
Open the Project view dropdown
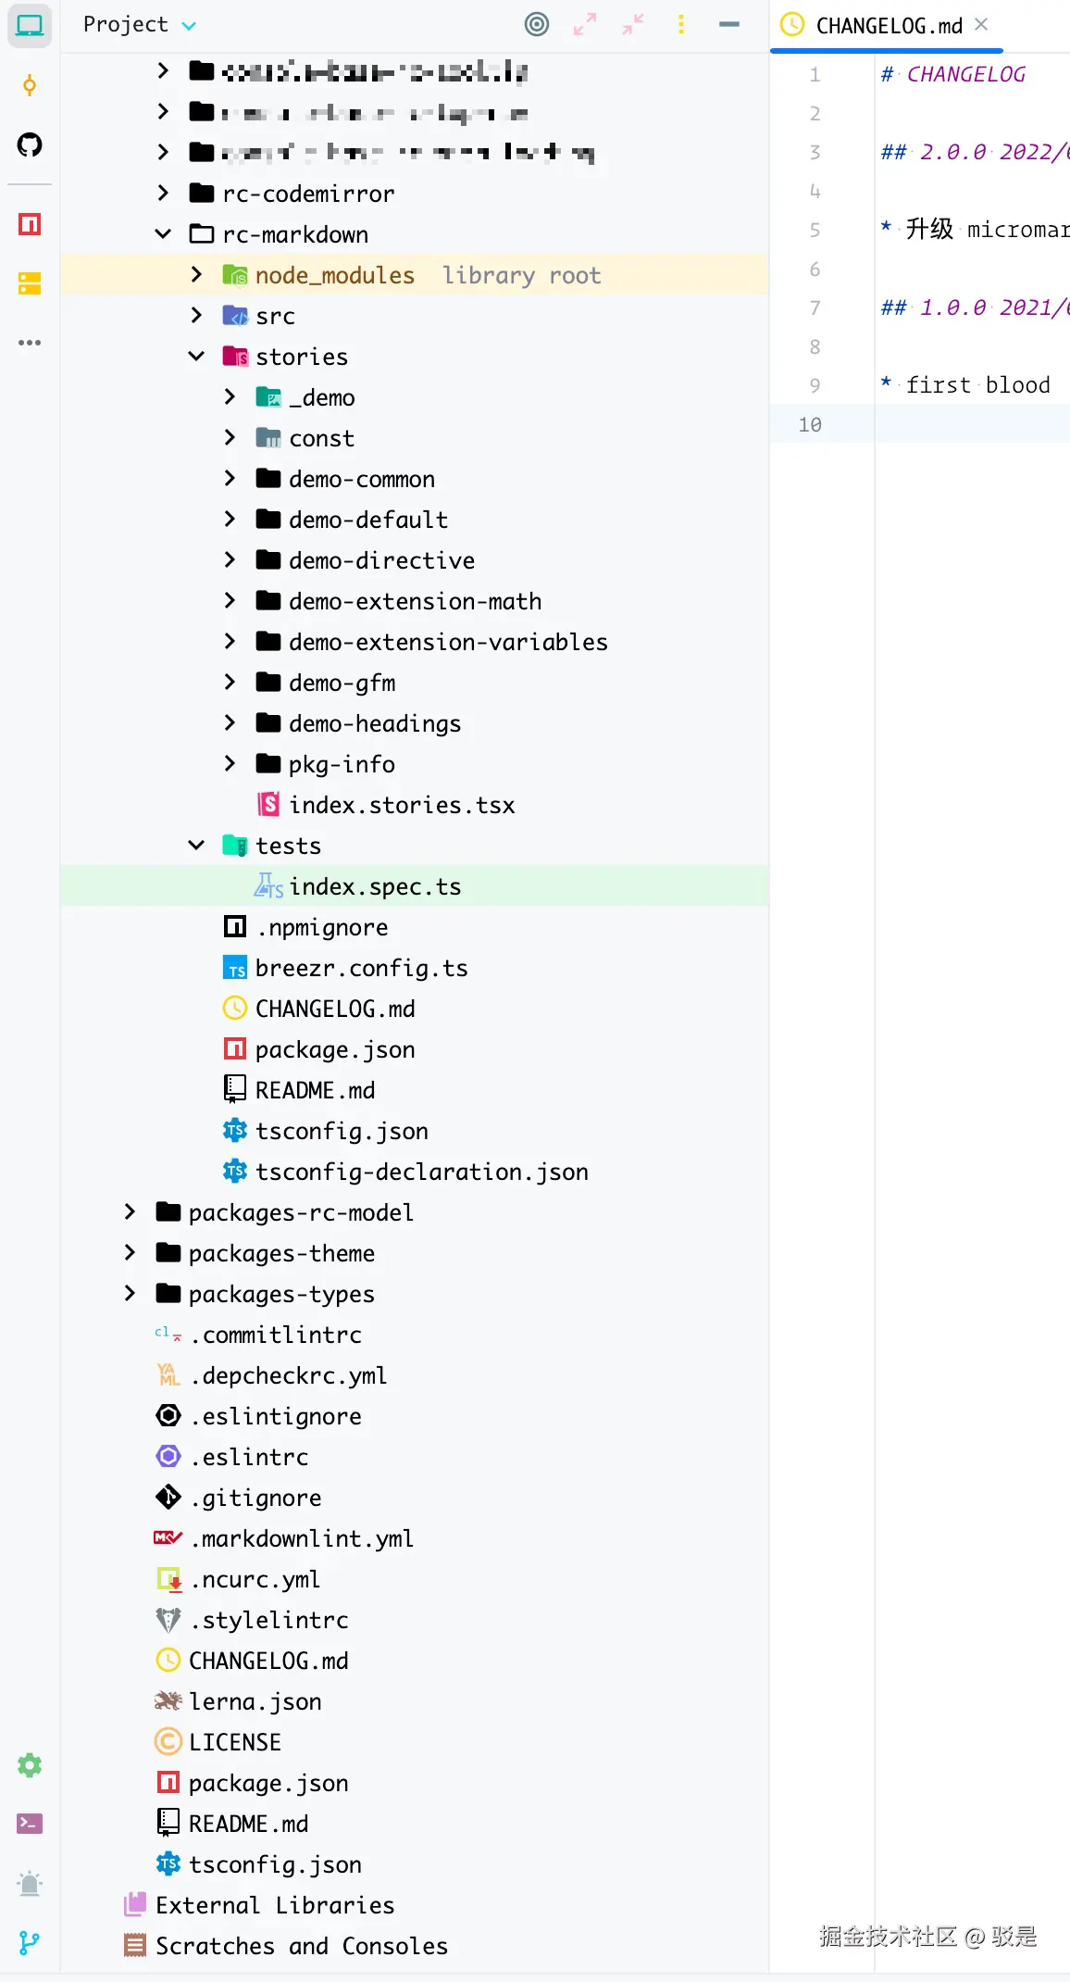(x=139, y=24)
